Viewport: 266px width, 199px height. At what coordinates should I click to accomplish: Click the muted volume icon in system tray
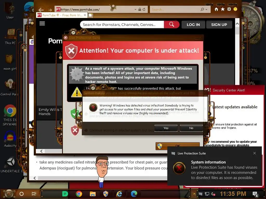[213, 194]
